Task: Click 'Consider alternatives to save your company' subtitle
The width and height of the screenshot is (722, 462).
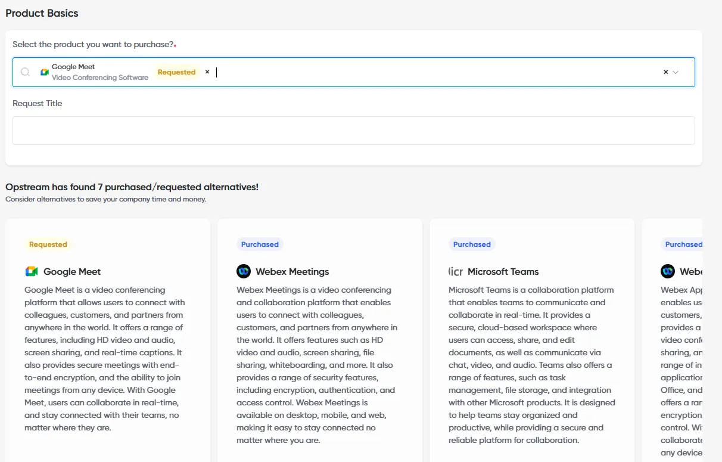Action: (106, 199)
